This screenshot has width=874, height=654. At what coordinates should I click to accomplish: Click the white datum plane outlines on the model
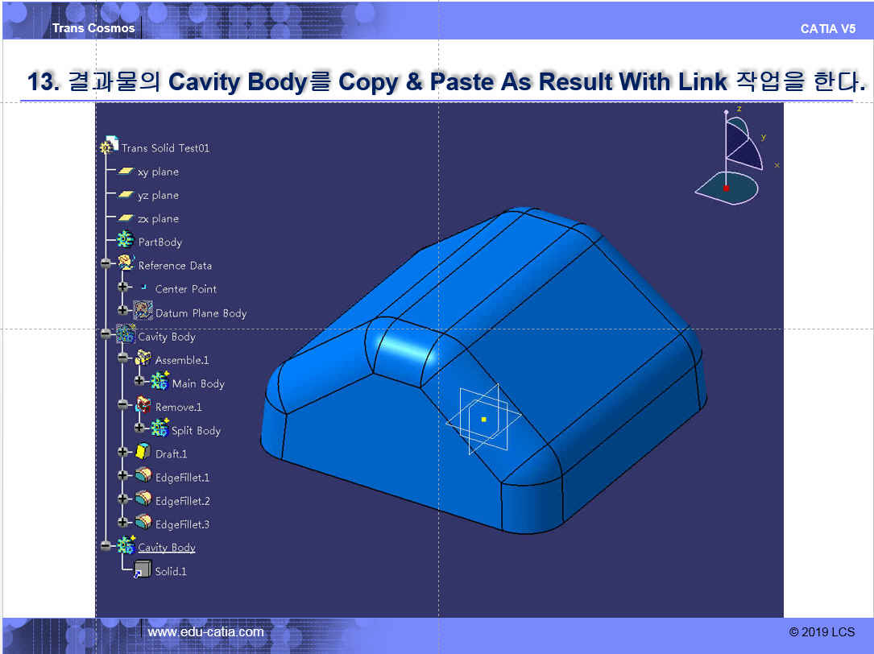[x=484, y=419]
